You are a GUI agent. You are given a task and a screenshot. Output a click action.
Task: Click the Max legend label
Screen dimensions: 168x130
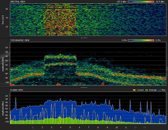click(x=164, y=90)
